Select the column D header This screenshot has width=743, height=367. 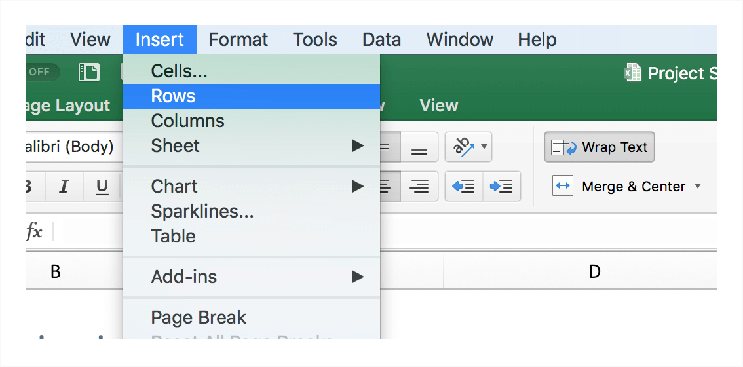click(594, 271)
